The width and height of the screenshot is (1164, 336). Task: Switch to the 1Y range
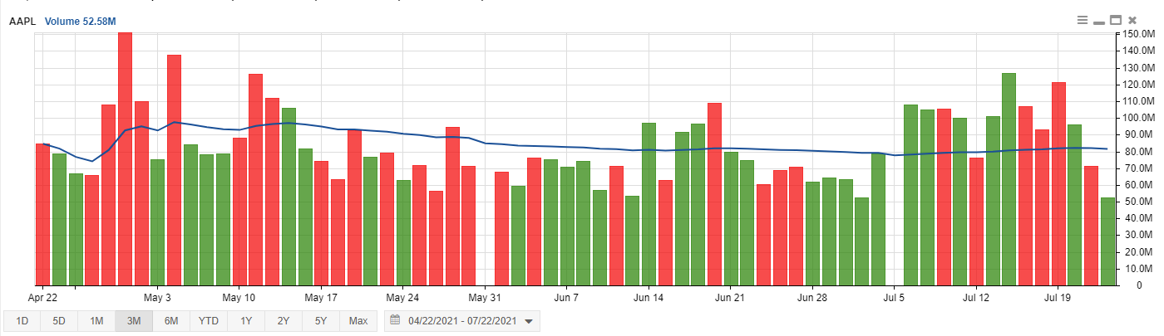(246, 321)
